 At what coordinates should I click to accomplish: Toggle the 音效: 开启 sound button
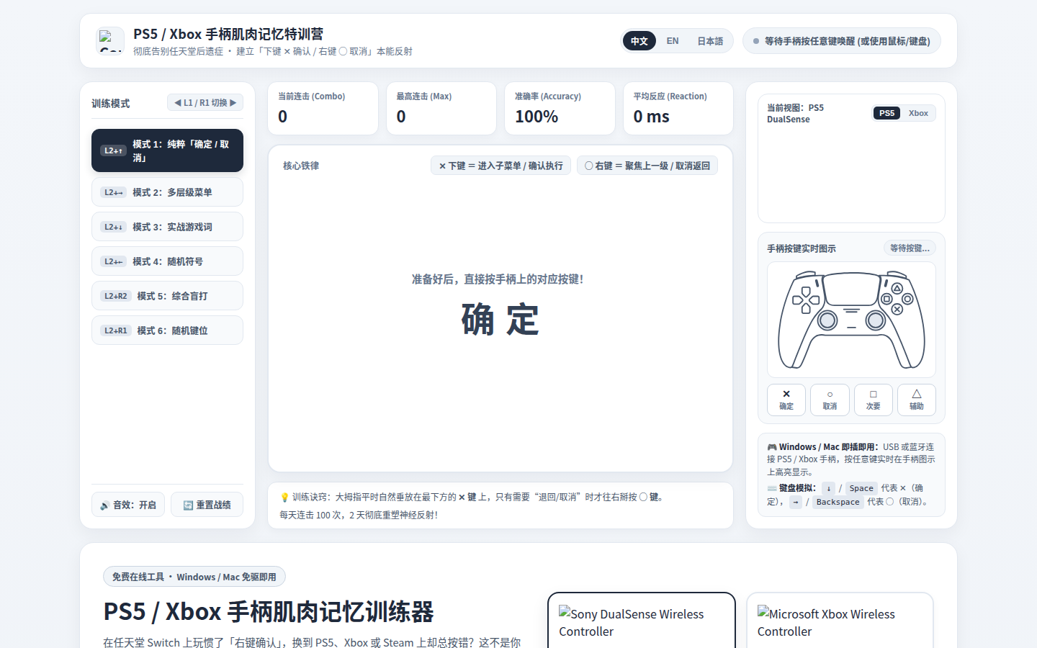pyautogui.click(x=128, y=505)
